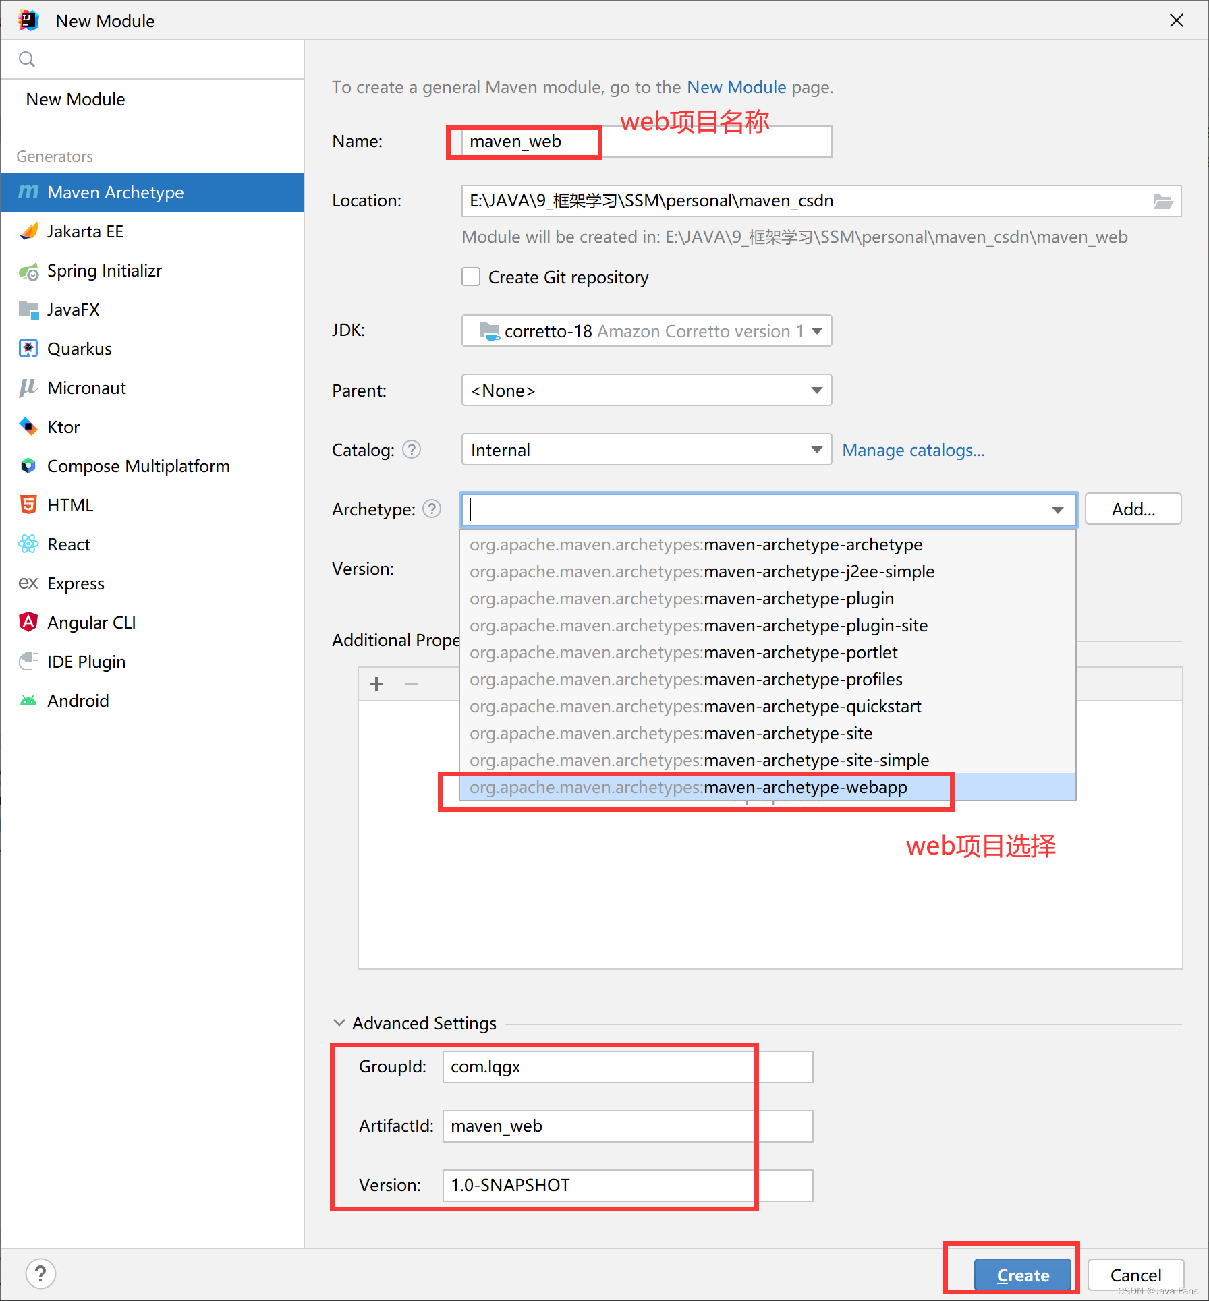Select Android generator

pos(152,701)
